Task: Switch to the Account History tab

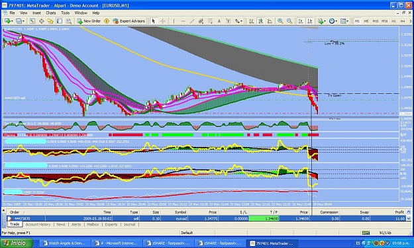Action: click(38, 225)
